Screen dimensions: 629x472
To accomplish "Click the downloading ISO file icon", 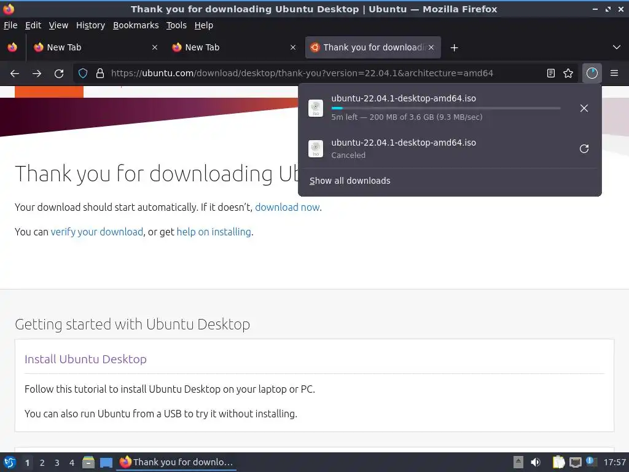I will pos(316,108).
